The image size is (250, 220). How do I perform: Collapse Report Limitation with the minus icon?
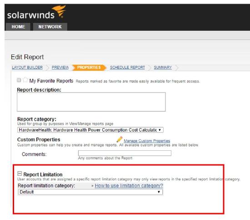[20, 174]
